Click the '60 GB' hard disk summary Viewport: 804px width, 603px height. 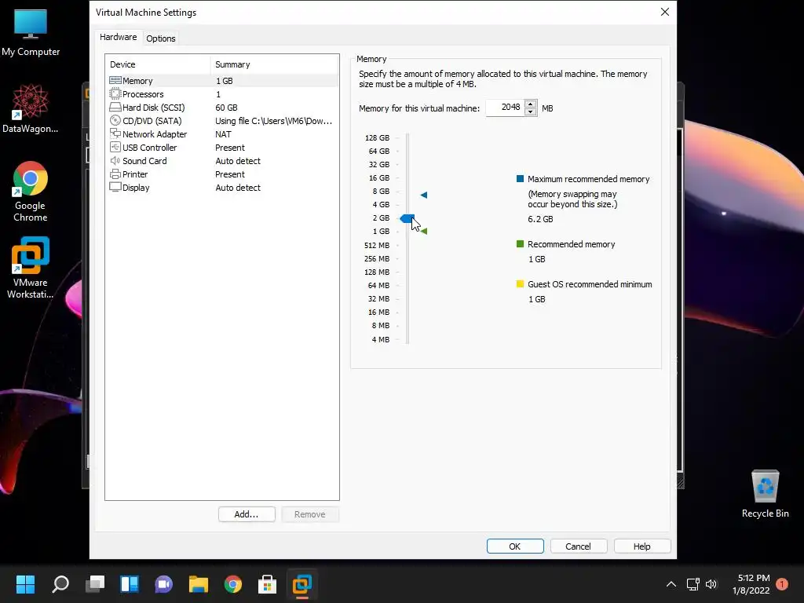pos(226,107)
